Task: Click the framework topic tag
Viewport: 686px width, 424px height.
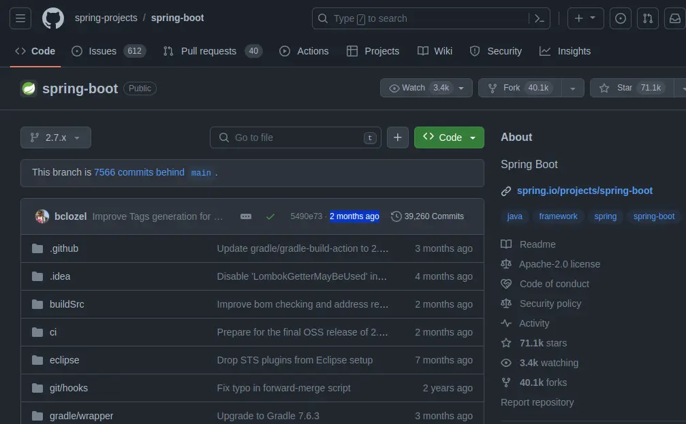Action: [558, 216]
